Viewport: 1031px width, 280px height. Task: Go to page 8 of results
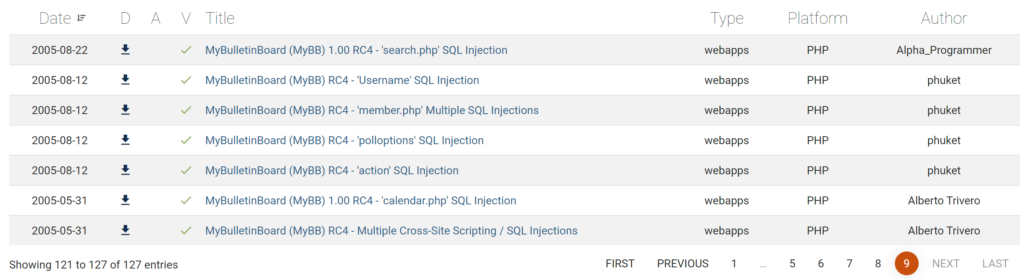[878, 264]
